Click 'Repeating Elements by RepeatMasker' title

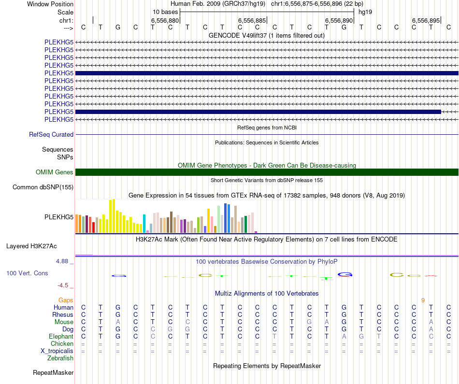pos(267,366)
